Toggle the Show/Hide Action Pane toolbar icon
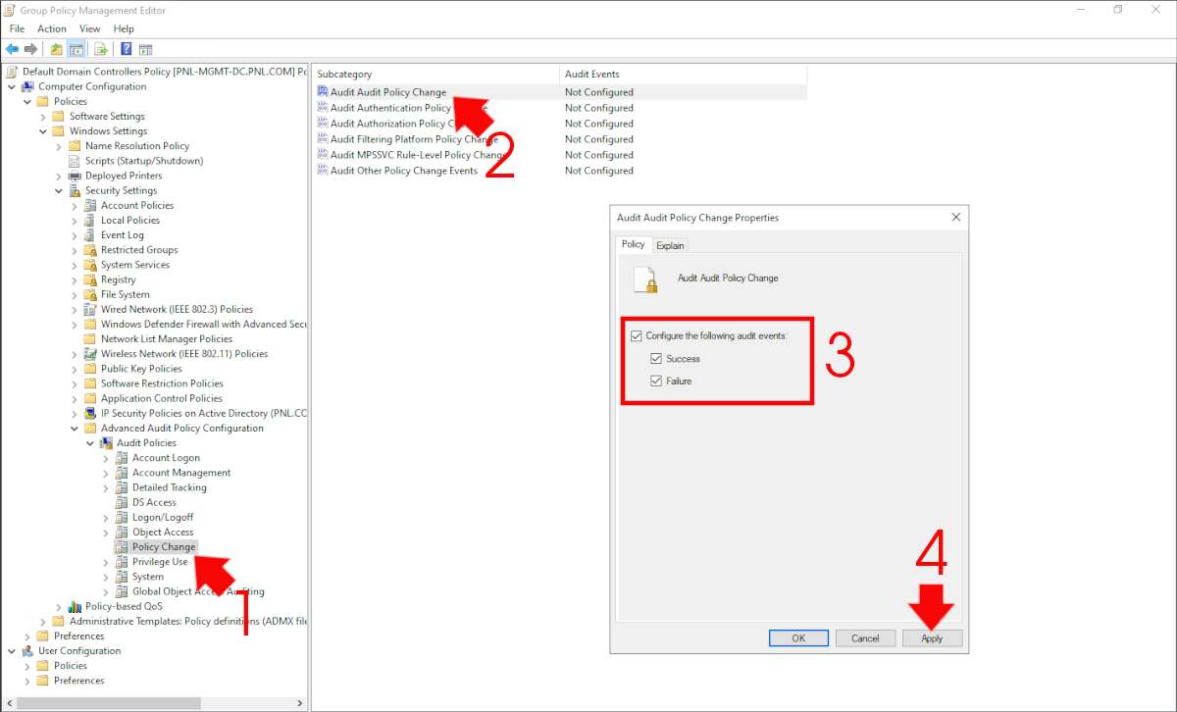 pyautogui.click(x=145, y=49)
